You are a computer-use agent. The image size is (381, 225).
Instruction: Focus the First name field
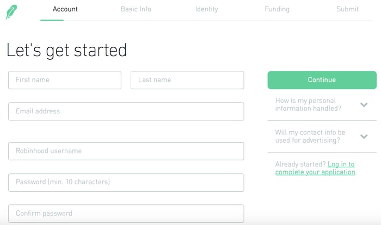click(65, 80)
